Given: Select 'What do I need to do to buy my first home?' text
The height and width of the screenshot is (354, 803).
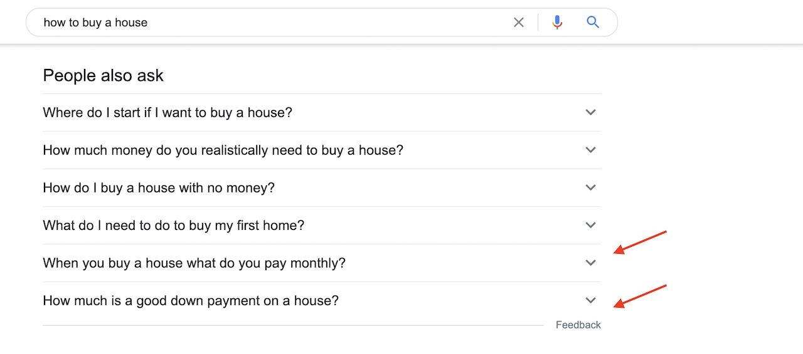Looking at the screenshot, I should 174,226.
